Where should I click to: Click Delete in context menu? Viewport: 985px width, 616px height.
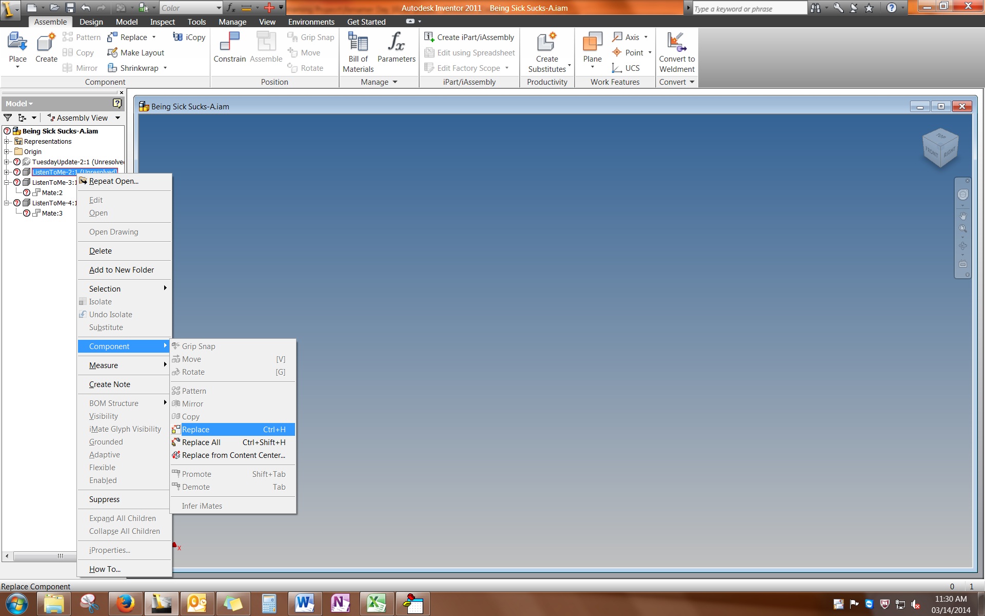(124, 251)
